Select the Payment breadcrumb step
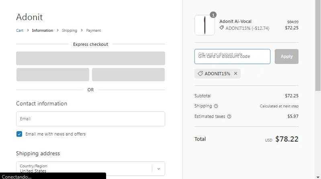Image resolution: width=321 pixels, height=179 pixels. [93, 31]
